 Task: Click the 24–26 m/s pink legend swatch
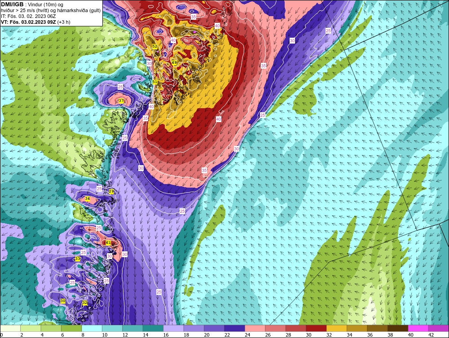(x=255, y=328)
